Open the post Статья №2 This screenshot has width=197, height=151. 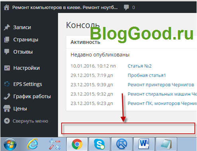pos(140,66)
